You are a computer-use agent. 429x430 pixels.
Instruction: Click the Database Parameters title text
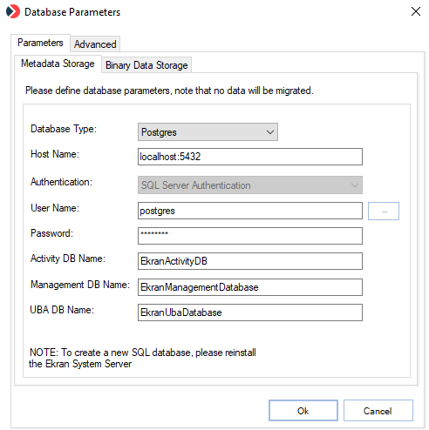(72, 12)
